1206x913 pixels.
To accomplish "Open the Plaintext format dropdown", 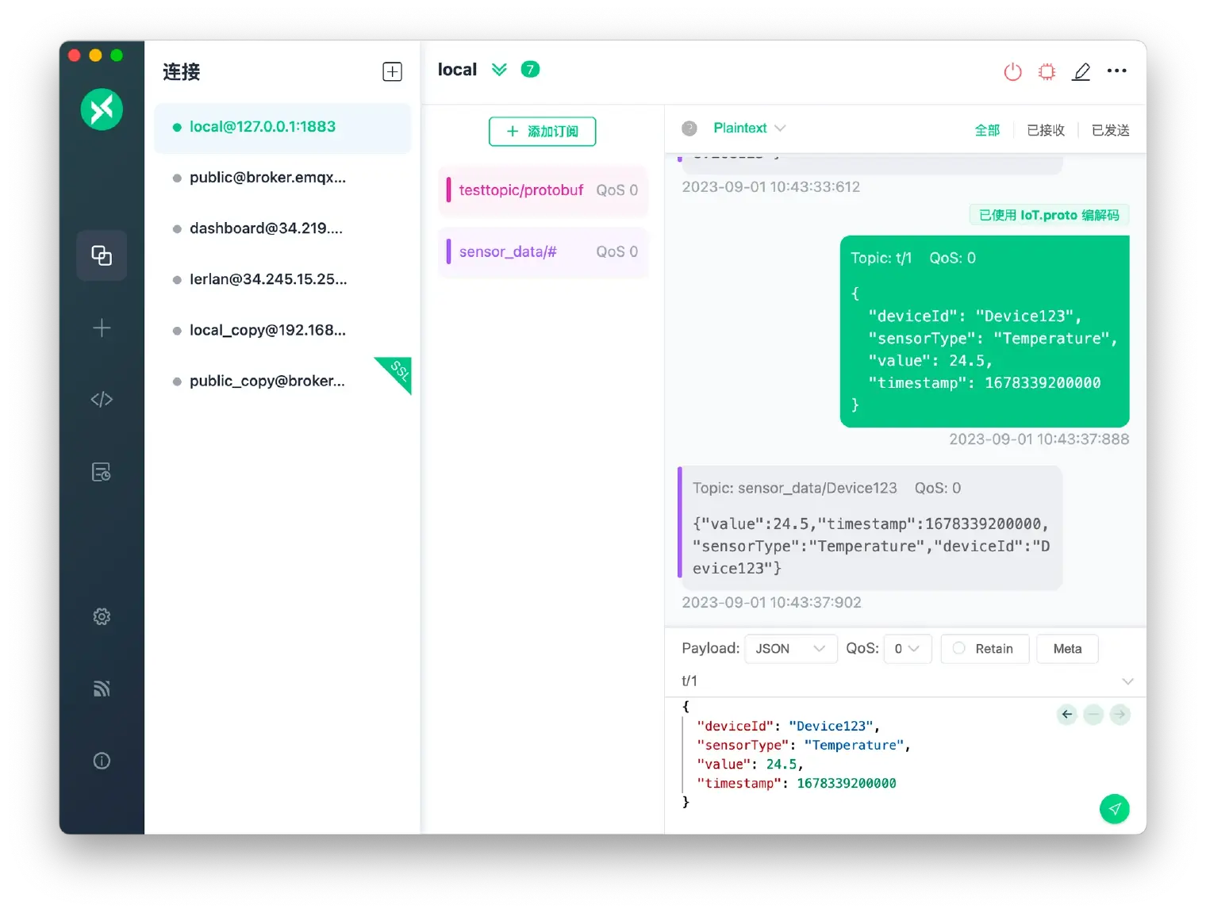I will (749, 128).
